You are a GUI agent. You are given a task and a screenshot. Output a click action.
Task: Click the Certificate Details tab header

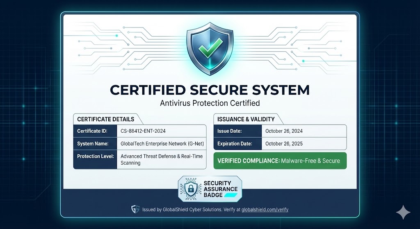[x=106, y=119]
